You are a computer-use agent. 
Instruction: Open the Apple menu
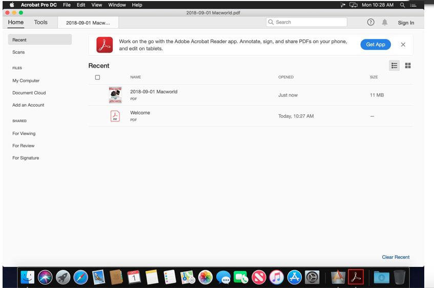click(x=12, y=5)
